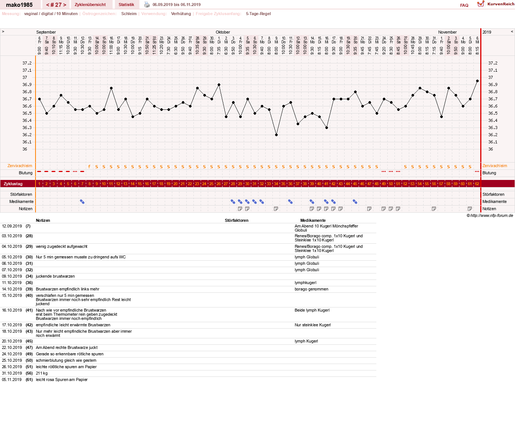Open the note icon on cycle day 61
The image size is (515, 421).
[x=470, y=209]
